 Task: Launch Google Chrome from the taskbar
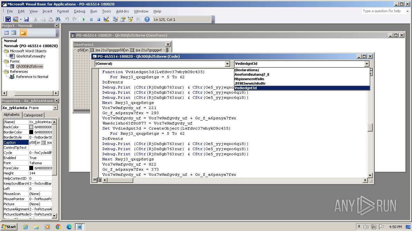(x=58, y=227)
